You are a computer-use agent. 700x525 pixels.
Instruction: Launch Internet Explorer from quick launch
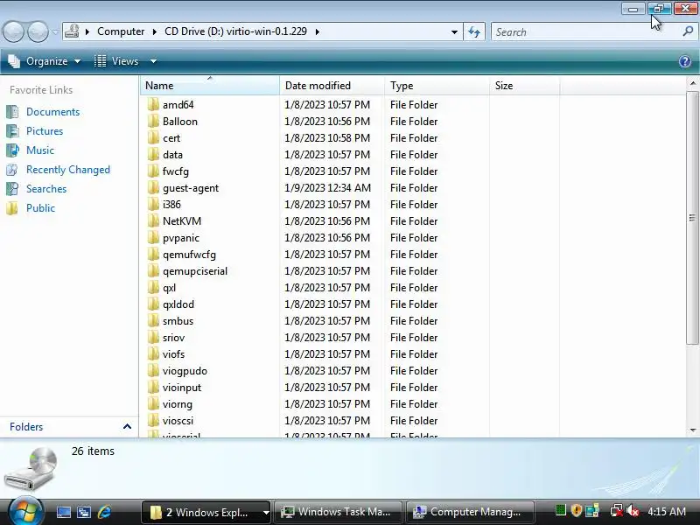coord(104,512)
